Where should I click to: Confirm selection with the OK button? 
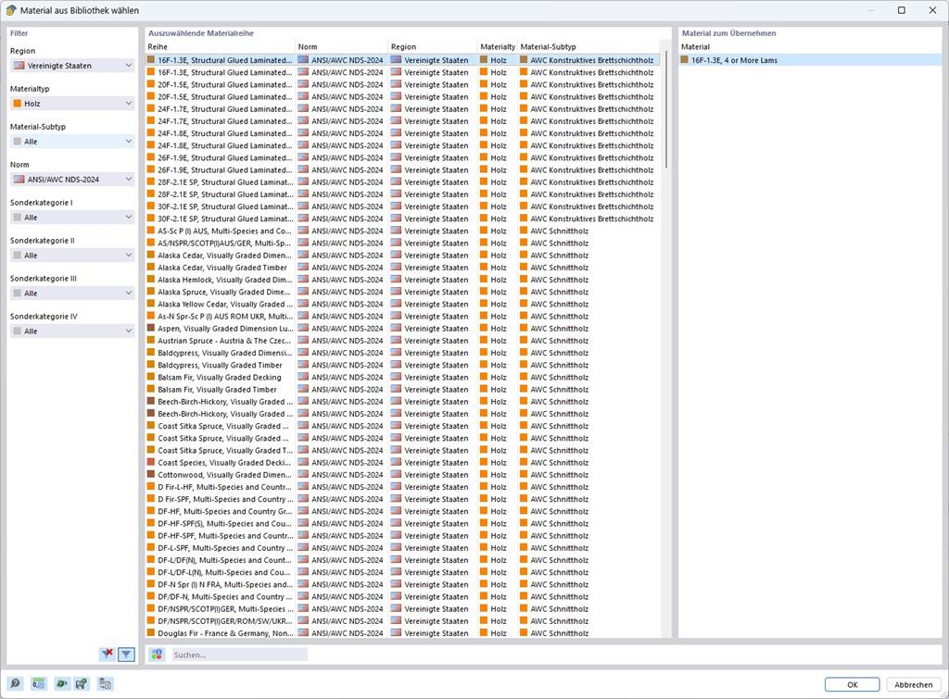point(850,683)
